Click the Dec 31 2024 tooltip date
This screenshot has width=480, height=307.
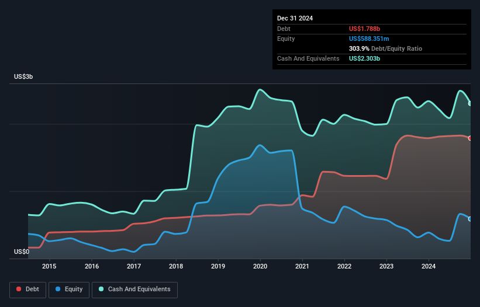click(295, 18)
